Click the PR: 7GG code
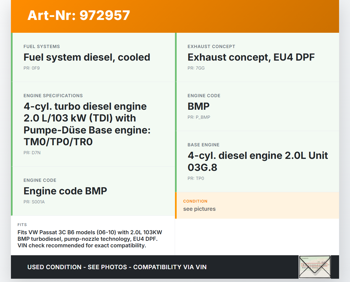This screenshot has height=282, width=350. point(196,68)
